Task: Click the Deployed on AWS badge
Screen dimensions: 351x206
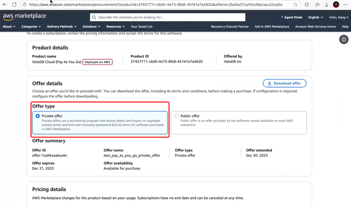Action: 98,62
